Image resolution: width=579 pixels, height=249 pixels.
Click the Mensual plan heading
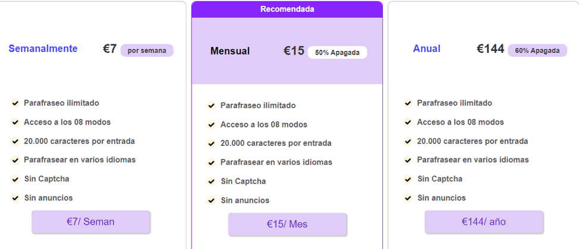229,52
